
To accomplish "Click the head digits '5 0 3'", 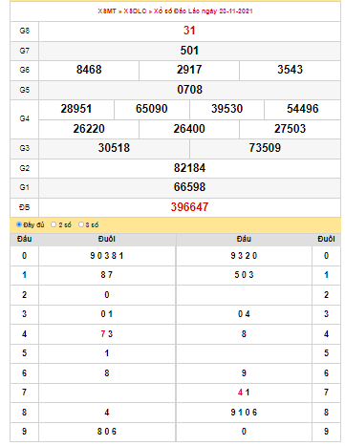I will point(244,275).
